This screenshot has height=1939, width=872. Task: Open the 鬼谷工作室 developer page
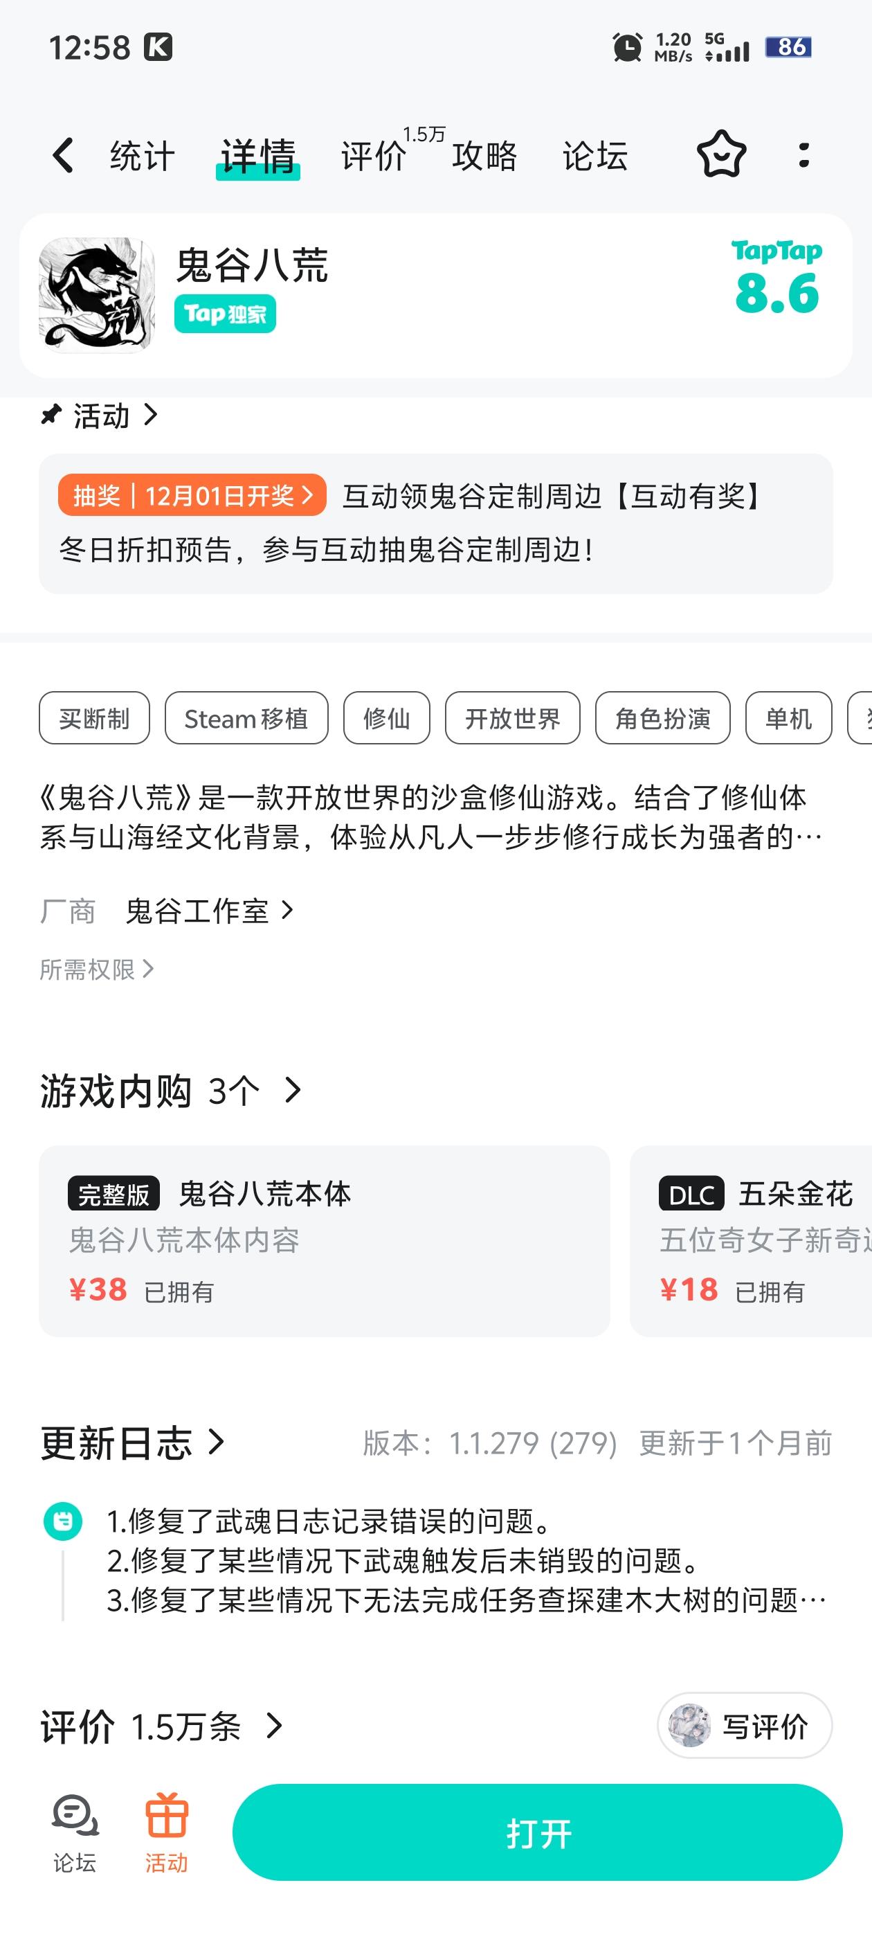pyautogui.click(x=208, y=911)
